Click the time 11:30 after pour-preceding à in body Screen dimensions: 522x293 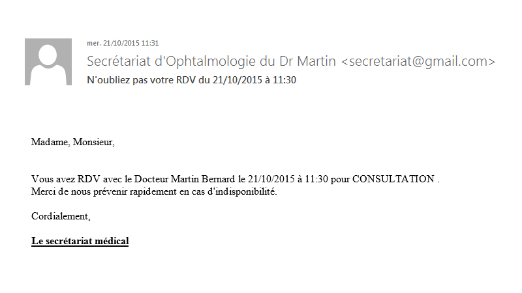[316, 179]
